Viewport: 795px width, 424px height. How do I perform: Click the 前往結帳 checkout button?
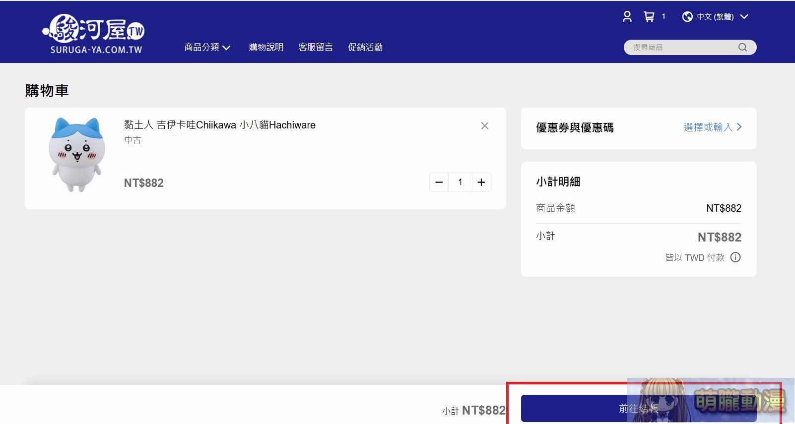coord(639,408)
